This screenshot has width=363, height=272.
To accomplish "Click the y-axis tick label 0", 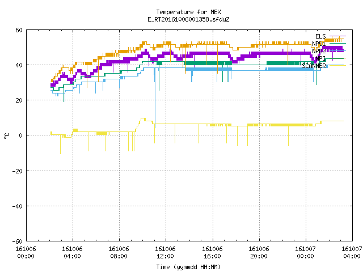I will coord(20,135).
